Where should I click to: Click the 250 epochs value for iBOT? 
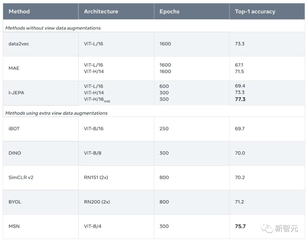[x=164, y=129]
